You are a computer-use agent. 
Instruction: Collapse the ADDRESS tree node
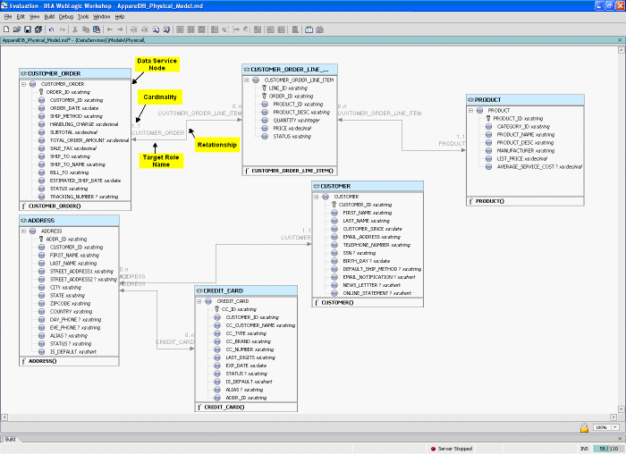click(23, 231)
